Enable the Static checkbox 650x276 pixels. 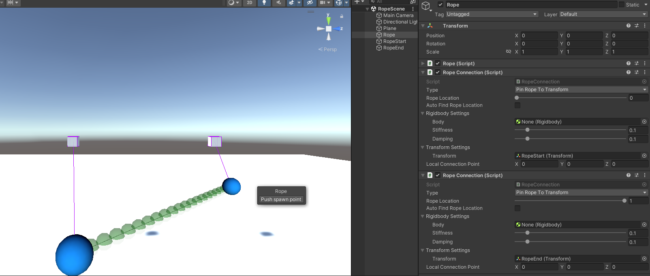click(x=622, y=5)
